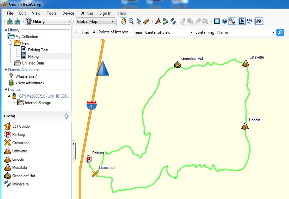Toggle the 3D cube map view

coord(225,21)
